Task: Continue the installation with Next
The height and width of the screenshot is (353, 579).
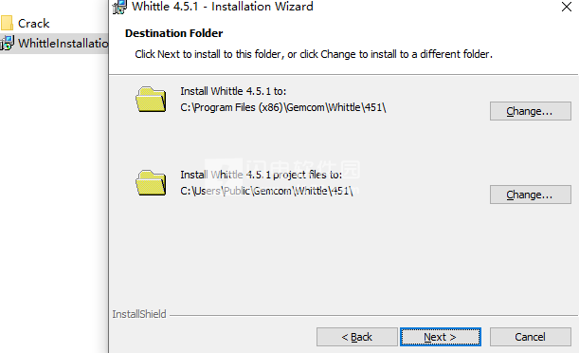Action: [440, 337]
